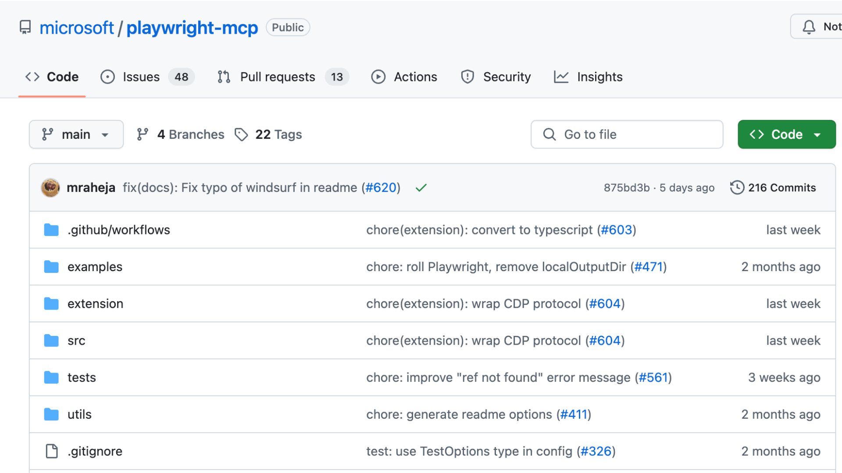The width and height of the screenshot is (842, 473).
Task: Go to the Actions tab
Action: point(415,77)
